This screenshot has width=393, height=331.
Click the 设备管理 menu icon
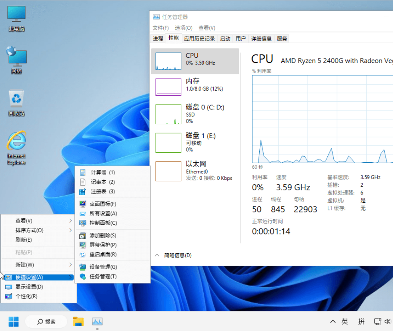[x=82, y=267]
